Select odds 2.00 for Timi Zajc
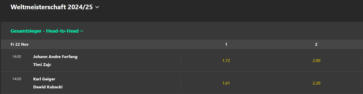This screenshot has height=94, width=363. (316, 61)
